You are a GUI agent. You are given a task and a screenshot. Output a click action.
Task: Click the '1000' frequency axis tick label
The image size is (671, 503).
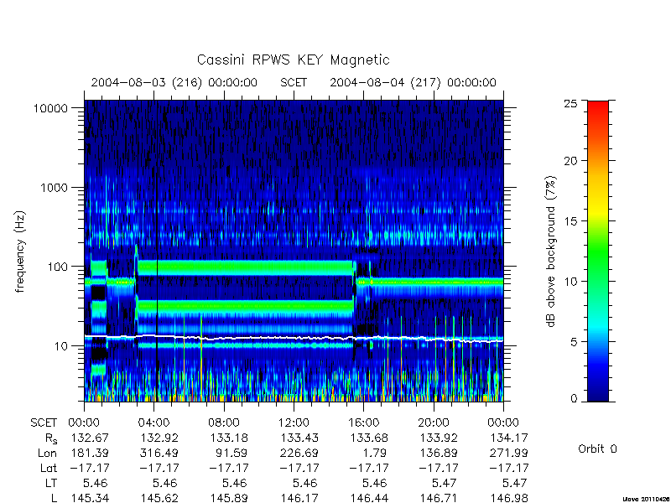pyautogui.click(x=55, y=188)
